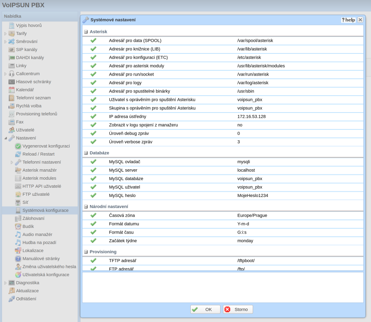Select the Lokalizace flag icon
The image size is (371, 322).
pos(18,250)
